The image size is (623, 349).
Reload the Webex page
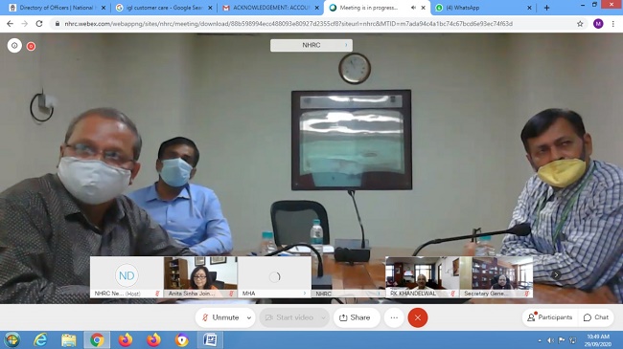(x=39, y=24)
